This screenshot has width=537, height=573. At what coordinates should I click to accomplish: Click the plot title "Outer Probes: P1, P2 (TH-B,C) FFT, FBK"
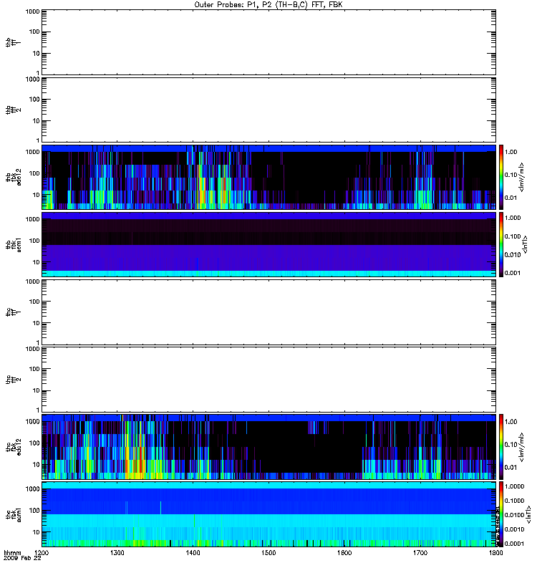pos(268,5)
